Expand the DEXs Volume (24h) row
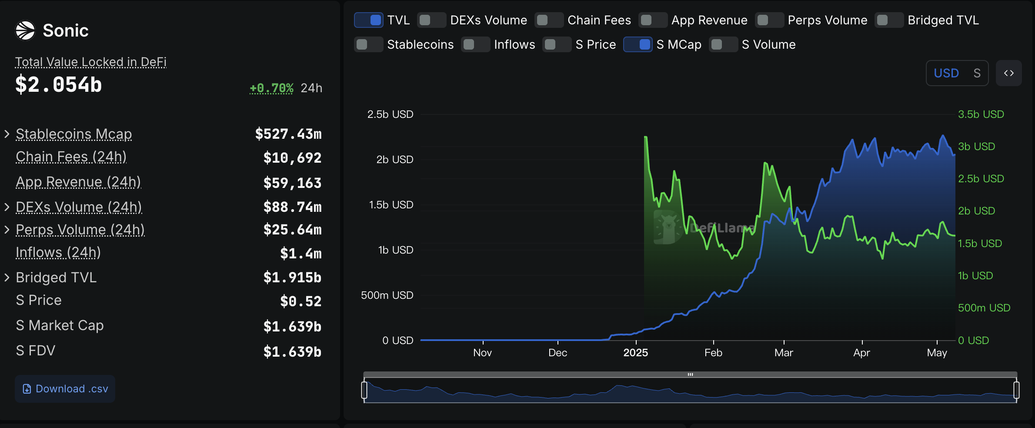Viewport: 1035px width, 428px height. (7, 207)
